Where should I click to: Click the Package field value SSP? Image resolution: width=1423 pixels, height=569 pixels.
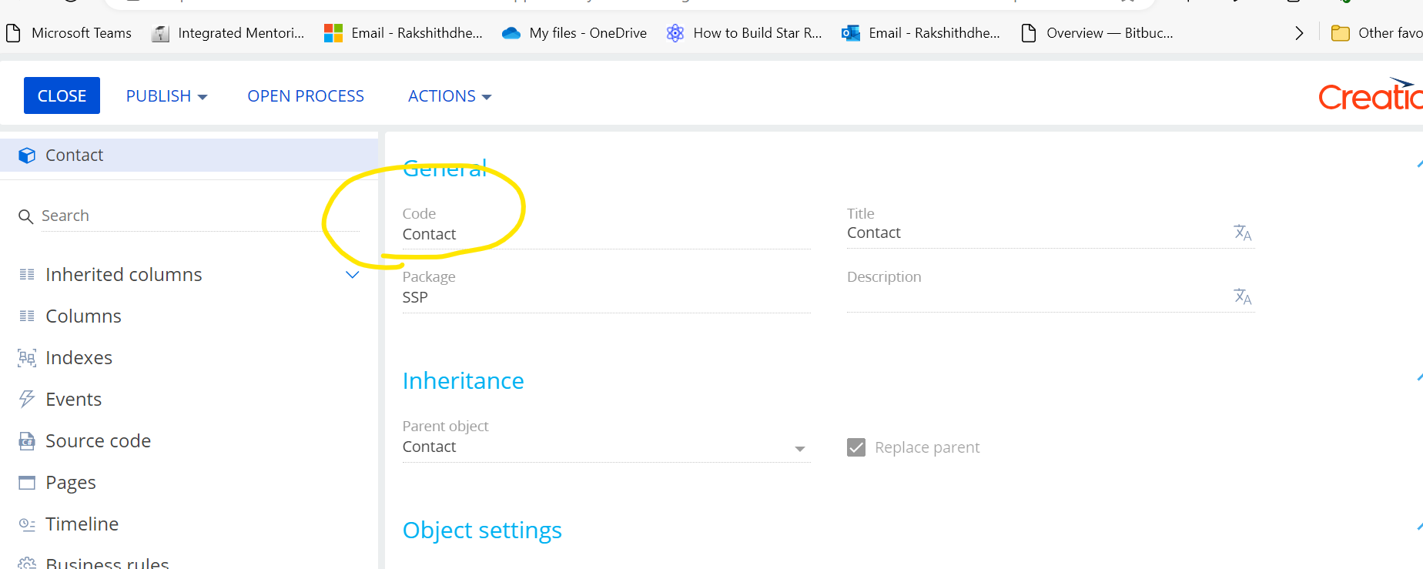(x=415, y=297)
